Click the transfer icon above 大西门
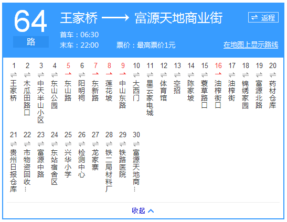The height and width of the screenshot is (222, 287). click(136, 75)
